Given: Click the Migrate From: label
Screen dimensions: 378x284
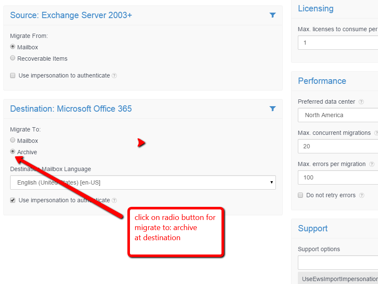Looking at the screenshot, I should pyautogui.click(x=29, y=36).
